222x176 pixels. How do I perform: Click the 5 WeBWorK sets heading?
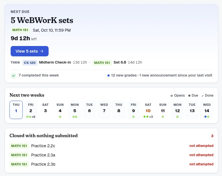coord(42,20)
